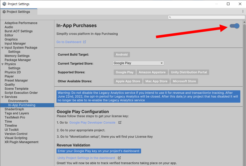Click external icon next to Developer Console link
The height and width of the screenshot is (166, 246).
tap(120, 122)
